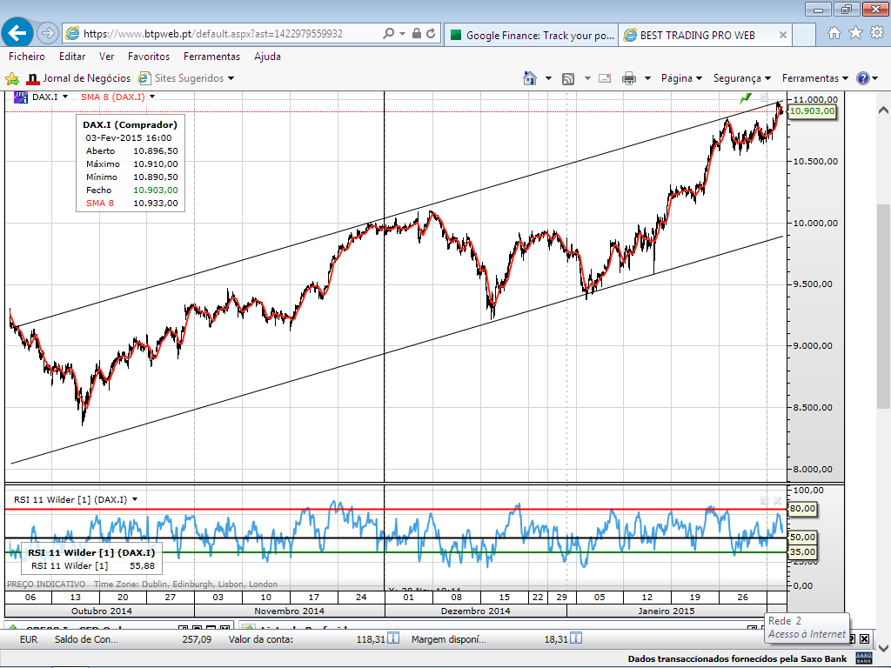Open favorites with the star icon
The height and width of the screenshot is (668, 891).
click(x=855, y=34)
